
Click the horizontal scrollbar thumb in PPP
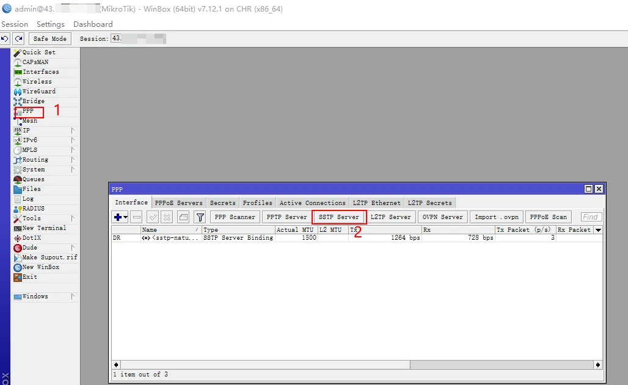265,365
